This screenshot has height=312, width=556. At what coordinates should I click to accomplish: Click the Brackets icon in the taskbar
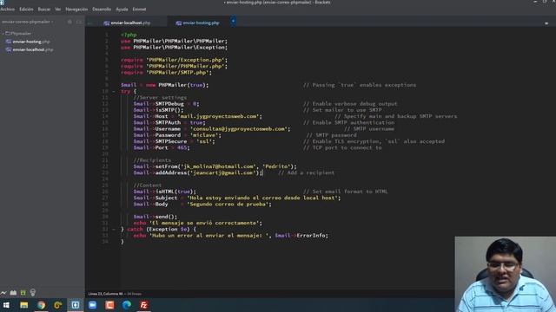coord(76,305)
